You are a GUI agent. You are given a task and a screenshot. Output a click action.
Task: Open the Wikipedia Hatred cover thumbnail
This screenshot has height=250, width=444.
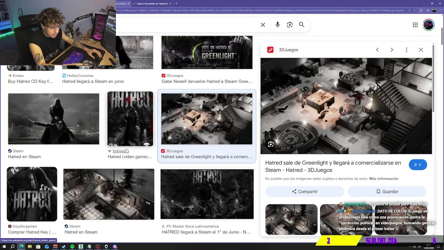[130, 119]
